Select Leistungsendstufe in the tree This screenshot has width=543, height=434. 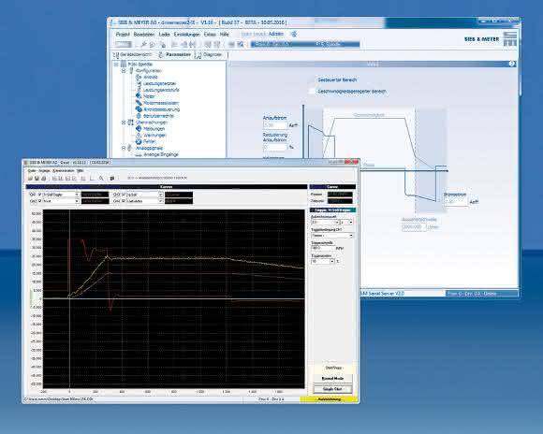[x=161, y=90]
